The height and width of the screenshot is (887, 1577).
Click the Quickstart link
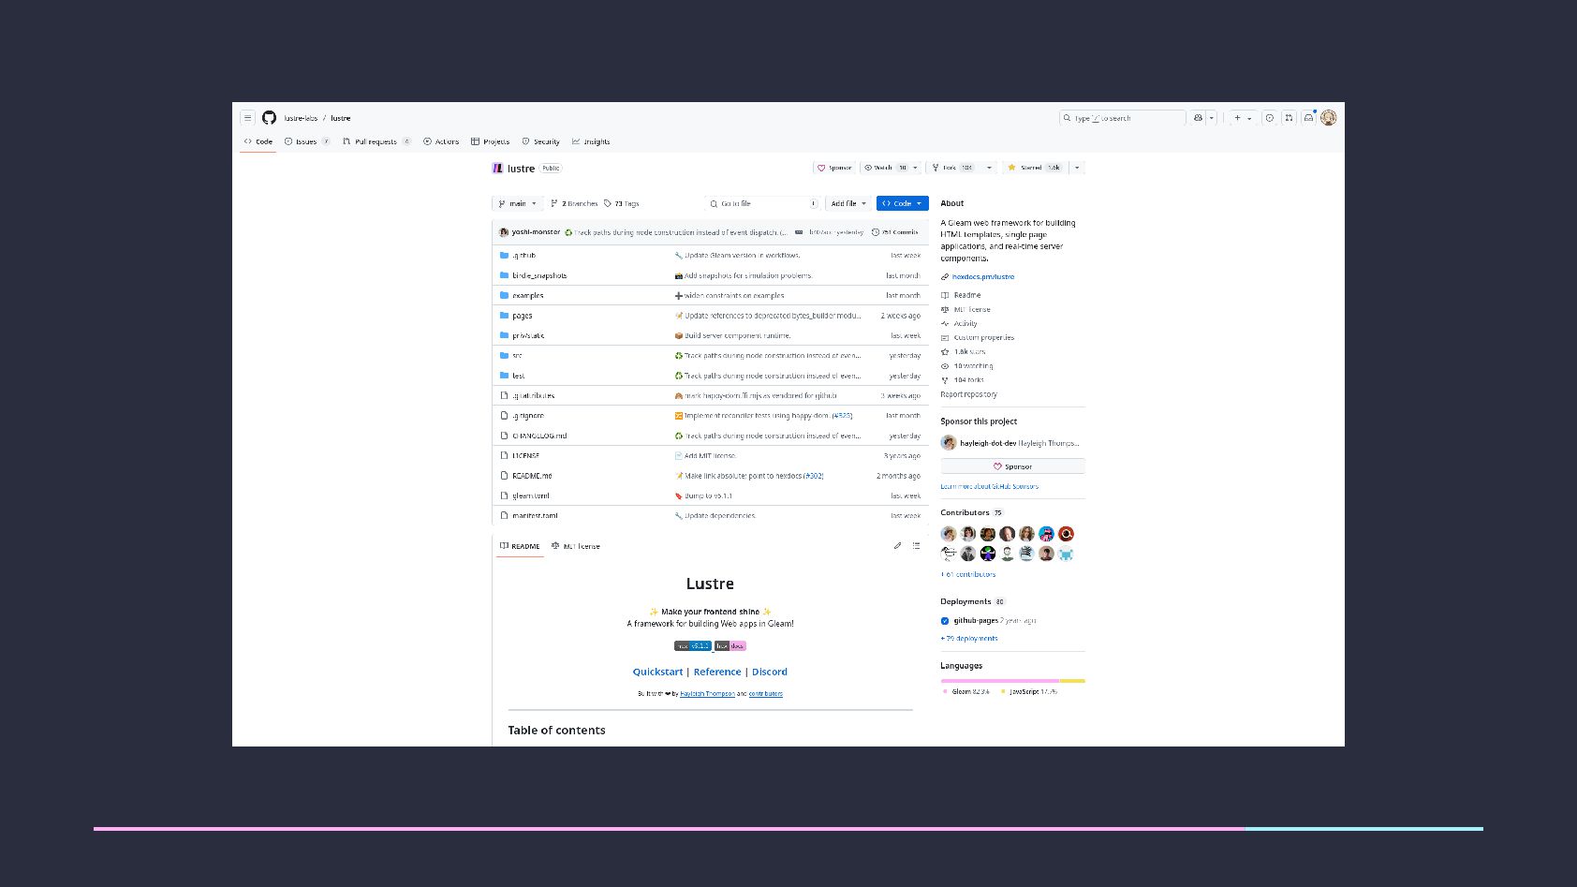point(657,672)
